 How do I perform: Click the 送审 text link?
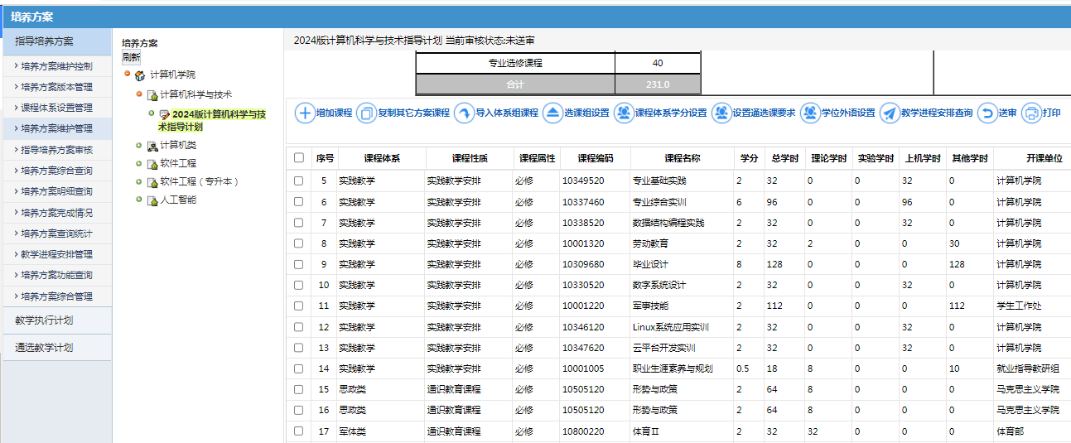[x=1008, y=113]
